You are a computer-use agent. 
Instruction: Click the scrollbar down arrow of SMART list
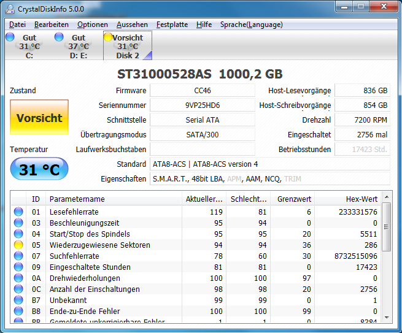(x=387, y=318)
